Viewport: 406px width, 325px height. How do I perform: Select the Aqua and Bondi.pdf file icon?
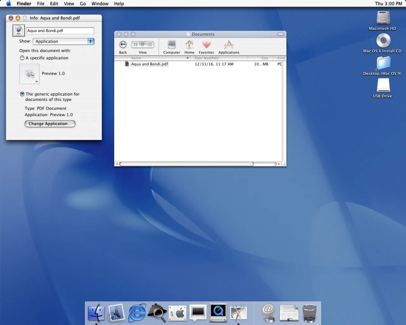[127, 64]
